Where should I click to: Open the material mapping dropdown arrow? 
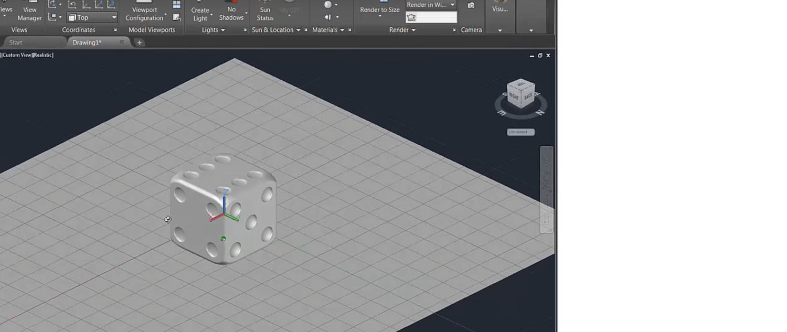(337, 17)
